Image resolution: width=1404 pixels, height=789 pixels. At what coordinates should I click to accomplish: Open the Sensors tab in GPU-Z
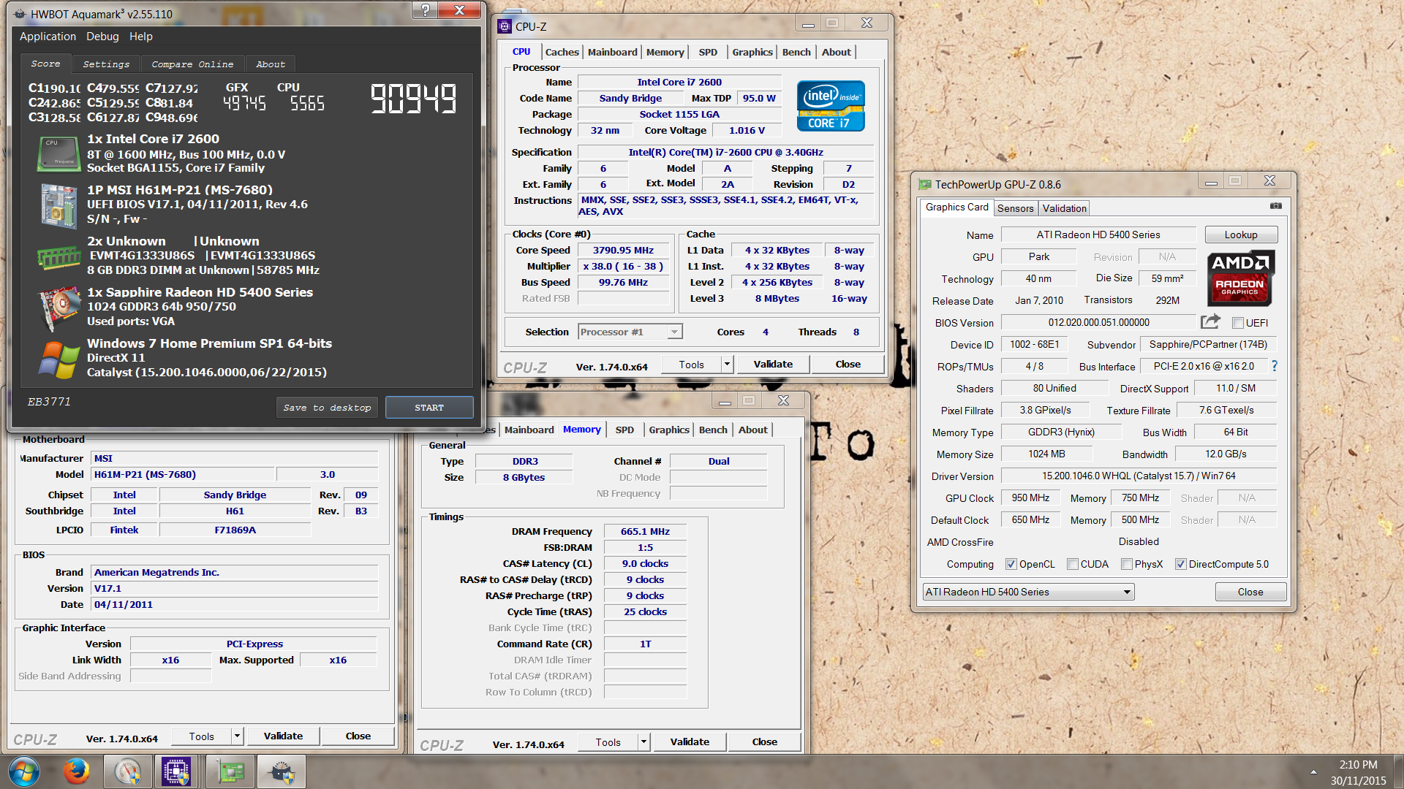click(x=1016, y=208)
